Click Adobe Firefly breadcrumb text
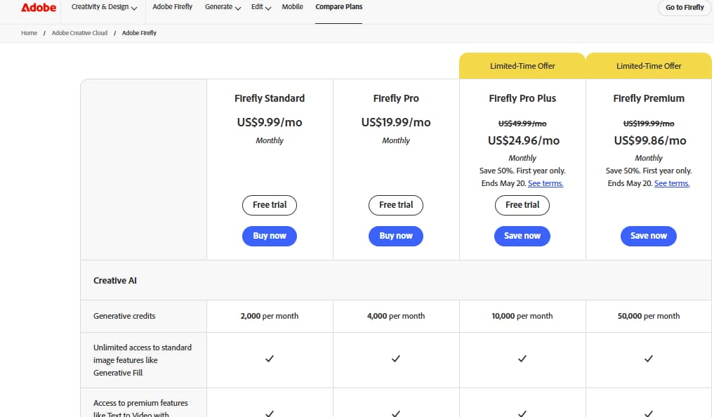 (139, 33)
